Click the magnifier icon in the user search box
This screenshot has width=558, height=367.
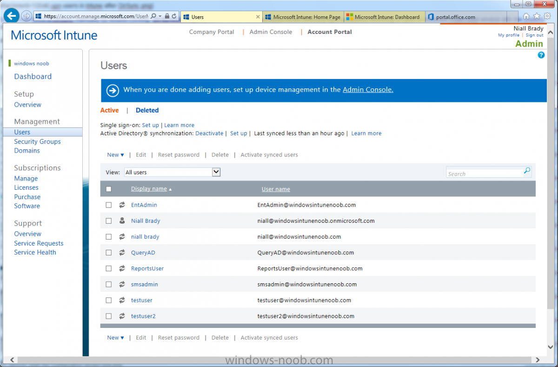click(x=527, y=171)
